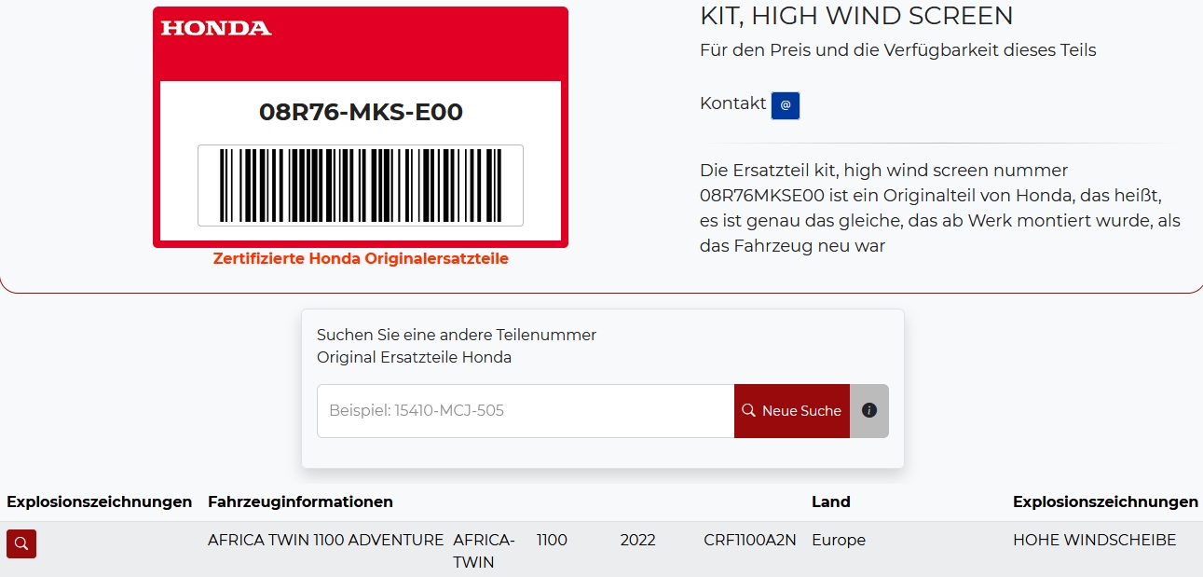Viewport: 1203px width, 577px height.
Task: Click the 2022 model year cell
Action: pos(637,540)
